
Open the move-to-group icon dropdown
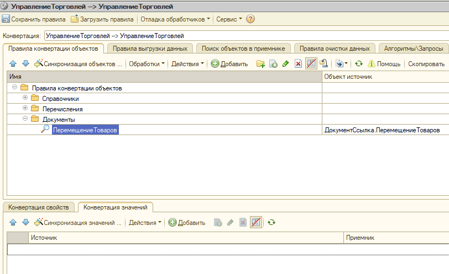point(341,63)
